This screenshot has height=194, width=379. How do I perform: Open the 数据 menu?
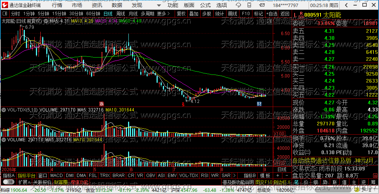pyautogui.click(x=117, y=5)
